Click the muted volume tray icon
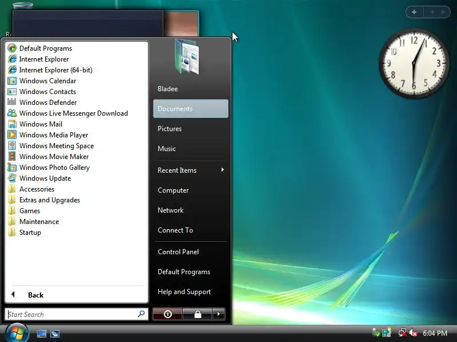Image resolution: width=457 pixels, height=342 pixels. click(413, 333)
